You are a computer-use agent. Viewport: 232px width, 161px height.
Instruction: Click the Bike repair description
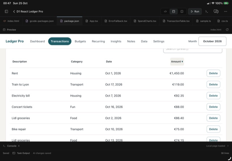[x=19, y=129]
